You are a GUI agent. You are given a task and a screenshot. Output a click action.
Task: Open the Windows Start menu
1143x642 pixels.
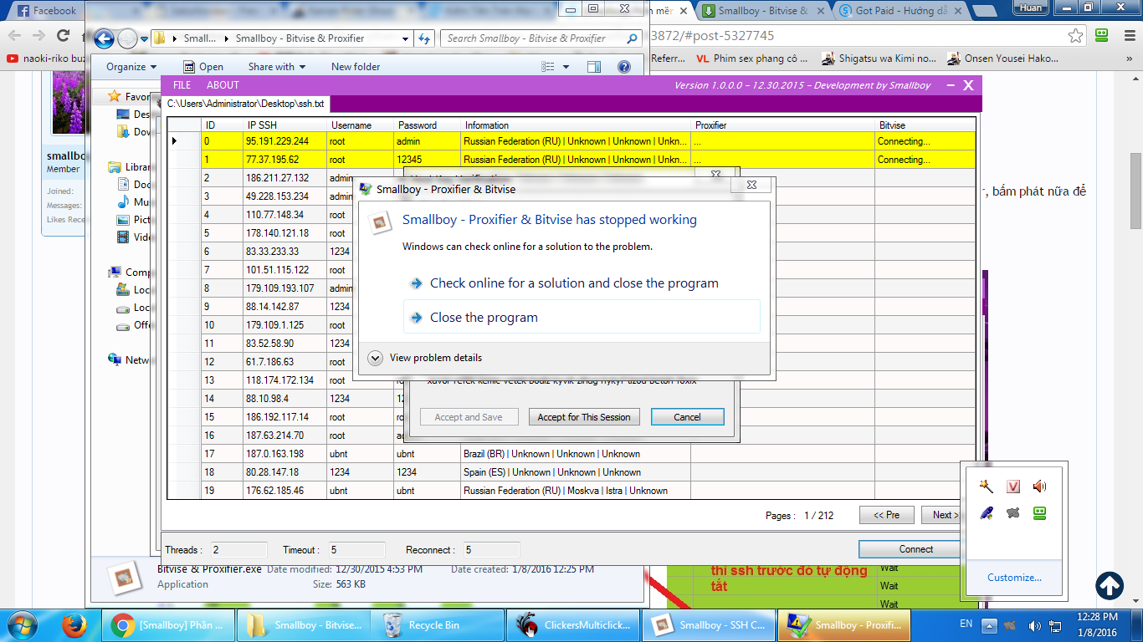(x=23, y=625)
